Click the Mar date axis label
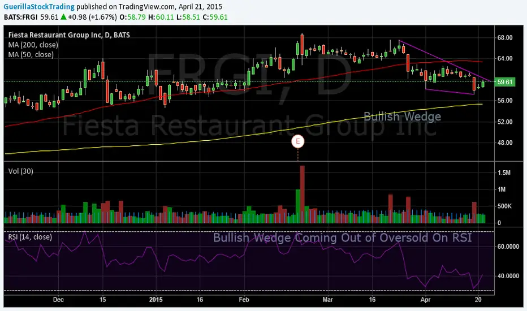Viewport: 527px width, 311px height. [327, 300]
